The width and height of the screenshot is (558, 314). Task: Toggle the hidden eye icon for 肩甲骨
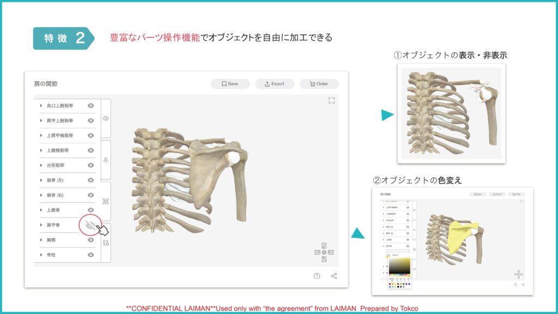pos(90,225)
